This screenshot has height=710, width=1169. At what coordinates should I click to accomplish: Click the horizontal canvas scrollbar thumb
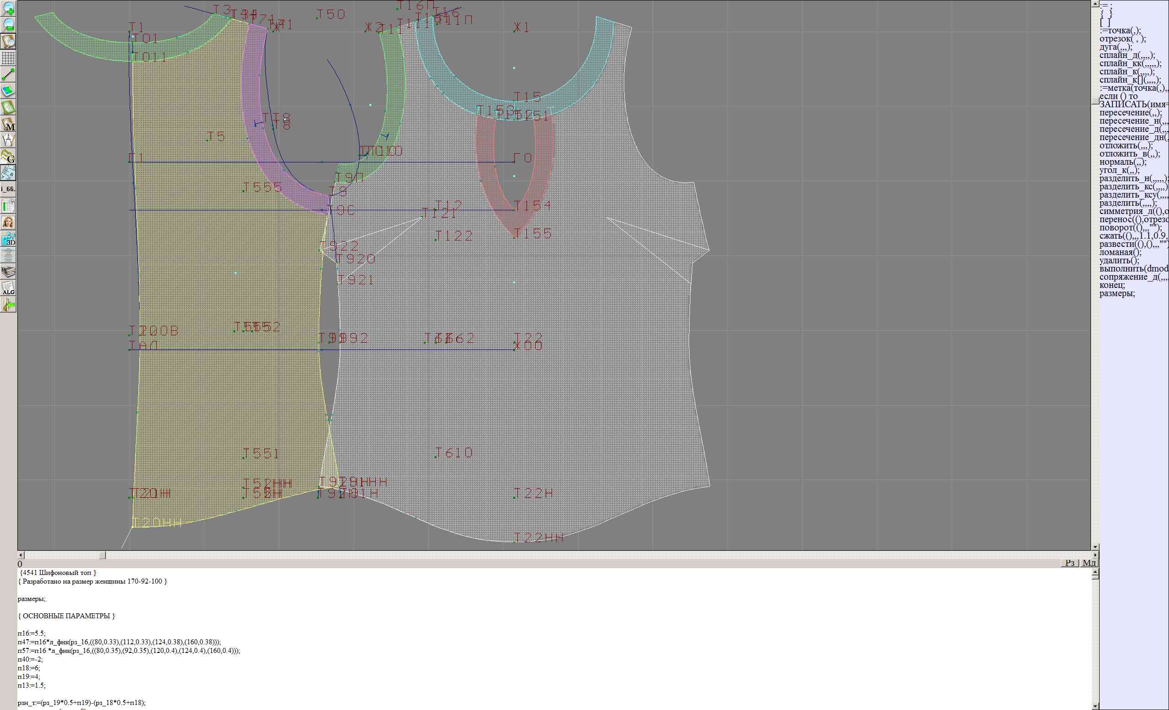[102, 555]
